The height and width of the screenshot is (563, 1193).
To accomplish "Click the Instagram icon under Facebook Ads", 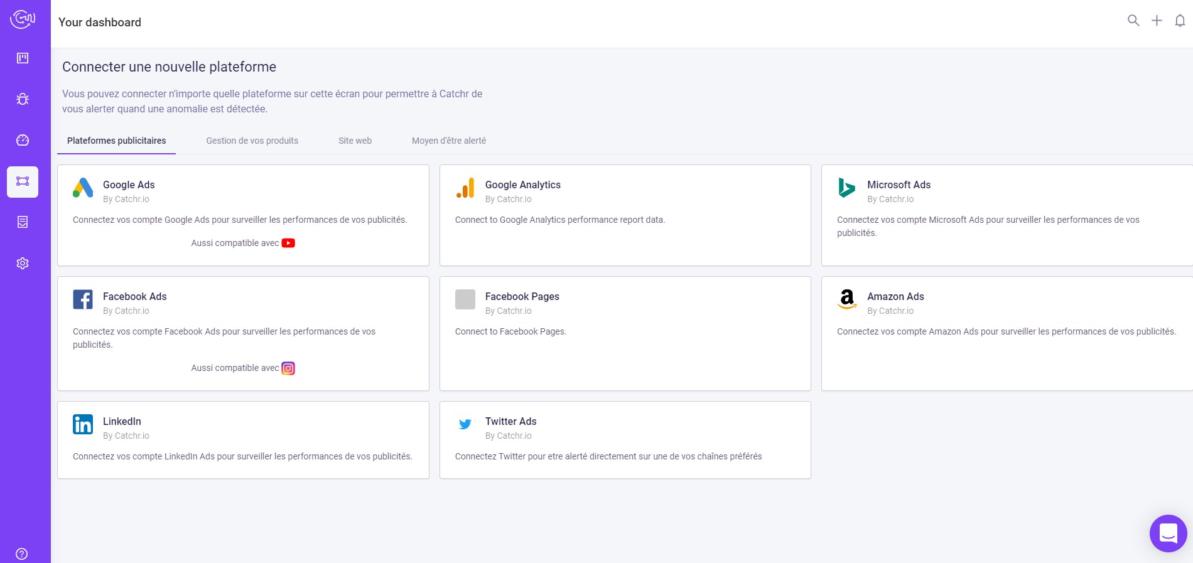I will (288, 368).
